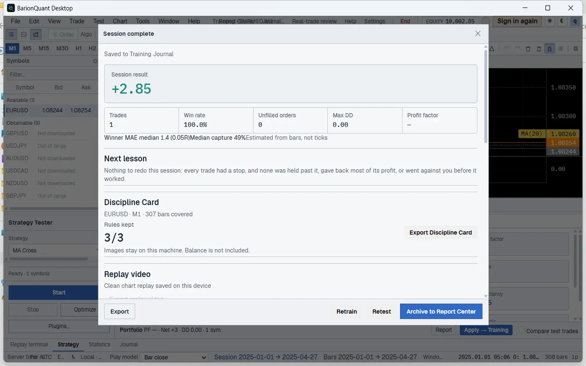Open the q user account avatar
The height and width of the screenshot is (366, 586).
coord(575,21)
